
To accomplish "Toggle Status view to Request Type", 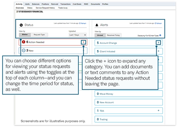I will point(39,35).
